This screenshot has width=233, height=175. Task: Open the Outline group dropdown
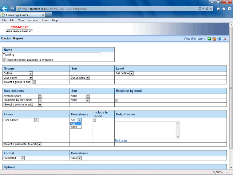tap(31, 73)
